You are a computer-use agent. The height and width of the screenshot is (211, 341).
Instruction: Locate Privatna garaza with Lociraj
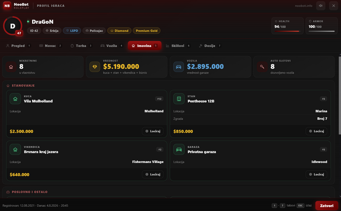tap(316, 174)
